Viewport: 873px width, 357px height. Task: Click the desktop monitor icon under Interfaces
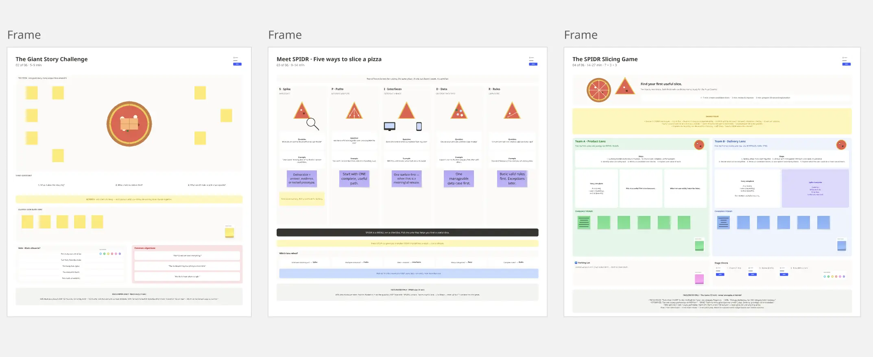click(x=389, y=126)
